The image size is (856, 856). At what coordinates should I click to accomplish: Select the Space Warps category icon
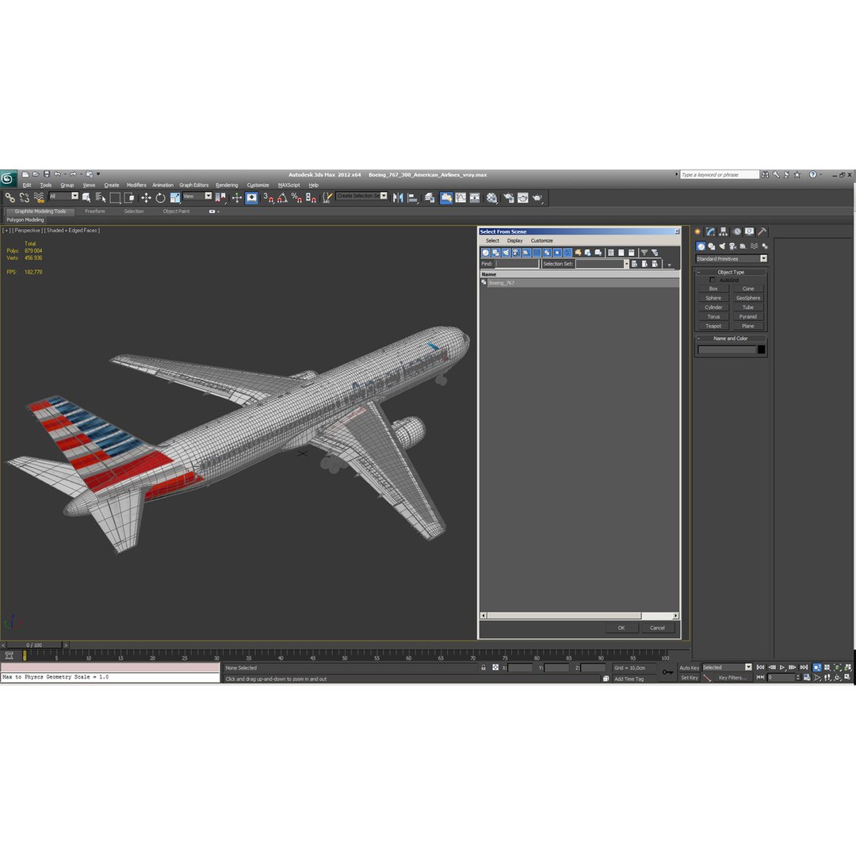[x=754, y=246]
